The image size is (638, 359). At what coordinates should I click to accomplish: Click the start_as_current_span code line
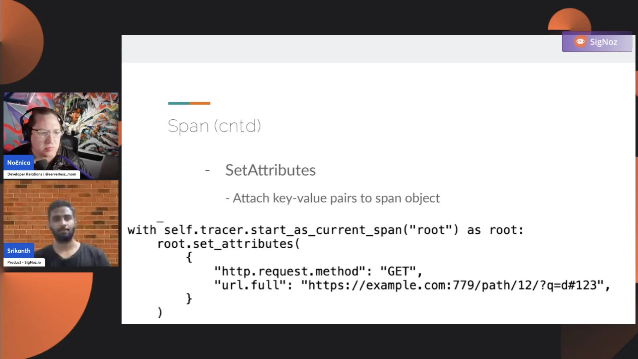[x=325, y=230]
